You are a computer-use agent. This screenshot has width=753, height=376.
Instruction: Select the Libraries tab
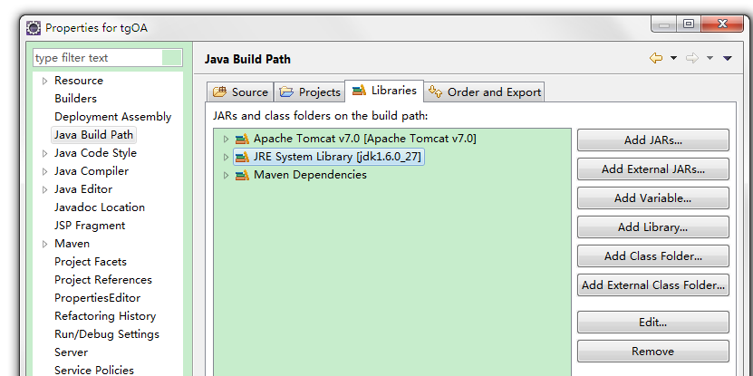coord(384,91)
